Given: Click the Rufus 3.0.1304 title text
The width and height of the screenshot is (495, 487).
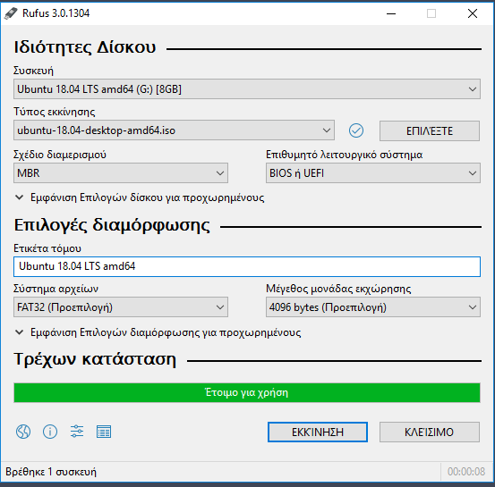Looking at the screenshot, I should point(55,13).
